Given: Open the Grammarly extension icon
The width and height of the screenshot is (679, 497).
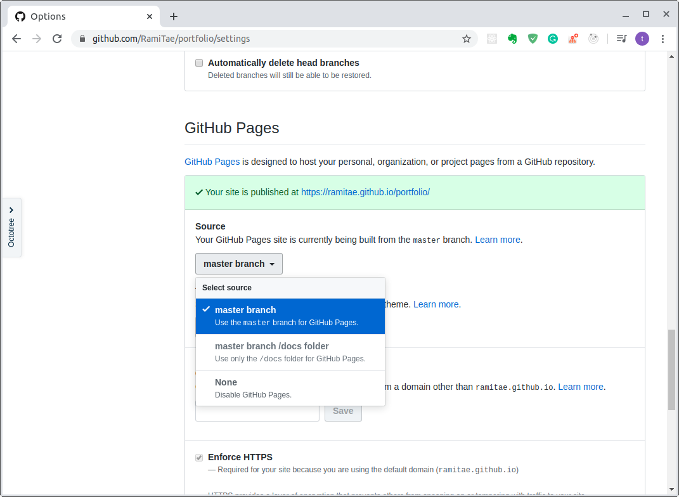Looking at the screenshot, I should [x=553, y=39].
